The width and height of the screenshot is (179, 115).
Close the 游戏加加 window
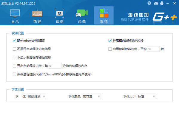click(175, 3)
